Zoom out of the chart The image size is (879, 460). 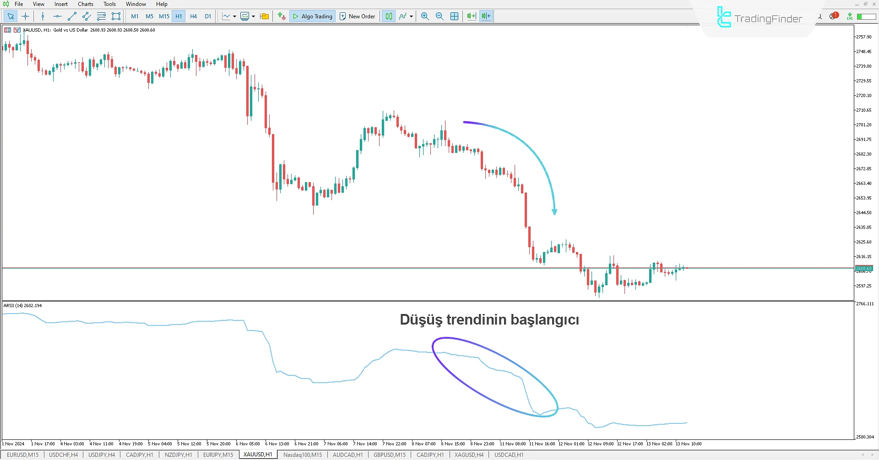(439, 16)
